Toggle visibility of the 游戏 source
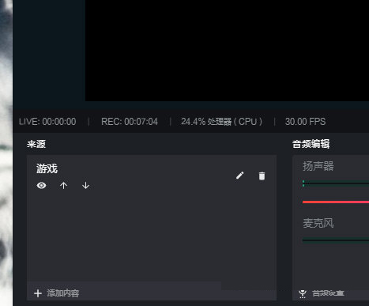Viewport: 369px width, 306px height. click(41, 186)
